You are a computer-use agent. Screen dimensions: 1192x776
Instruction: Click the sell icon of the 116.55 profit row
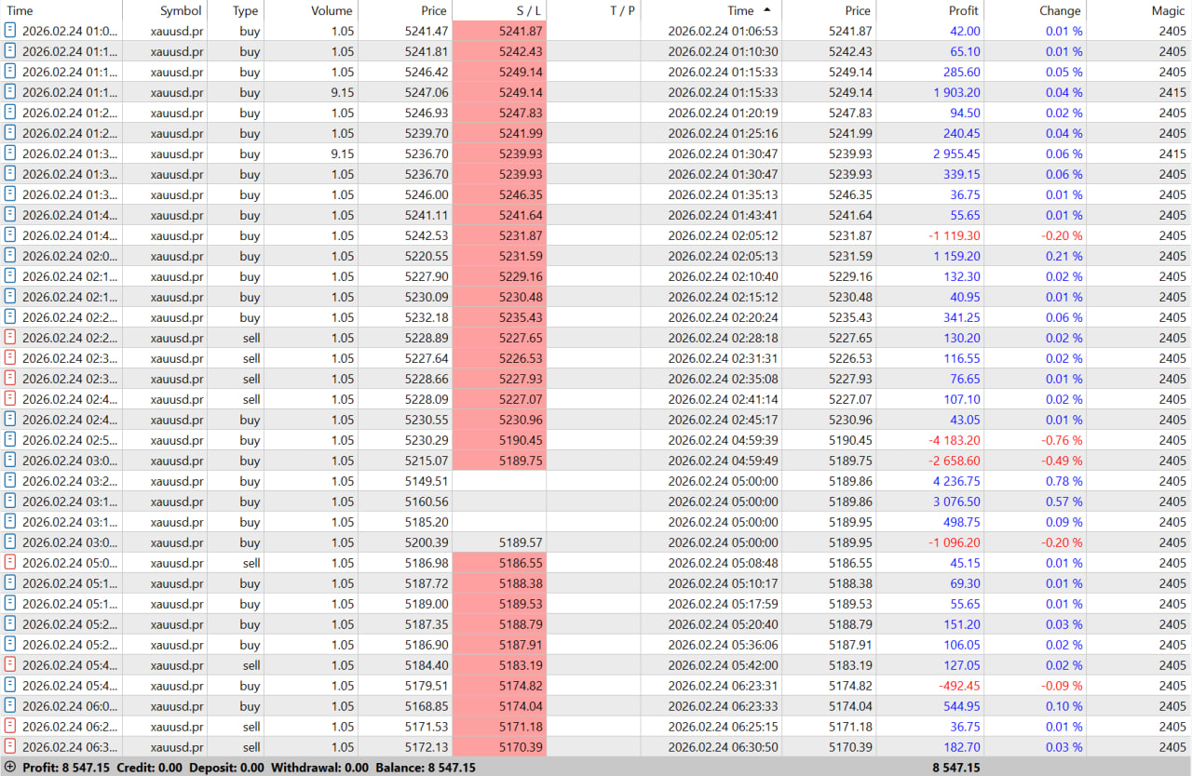10,358
